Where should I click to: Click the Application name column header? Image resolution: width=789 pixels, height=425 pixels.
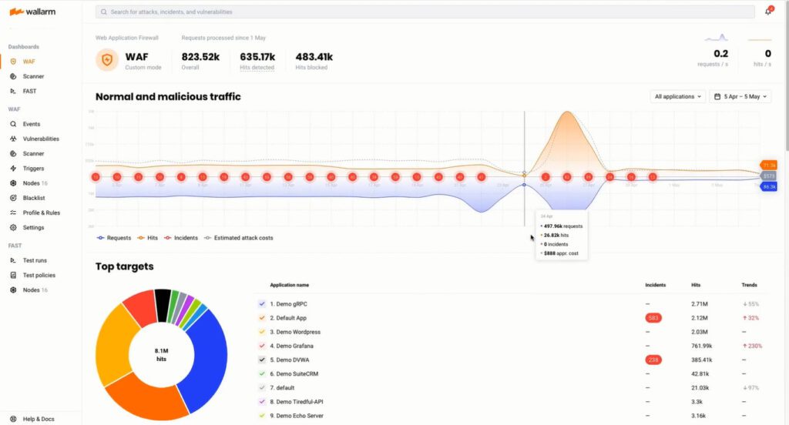point(290,285)
